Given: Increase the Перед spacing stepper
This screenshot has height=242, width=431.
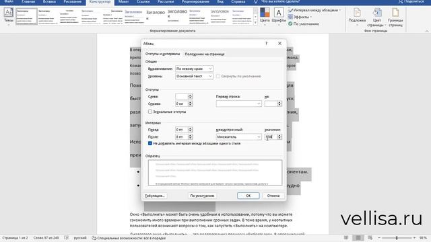Looking at the screenshot, I should tap(190, 128).
